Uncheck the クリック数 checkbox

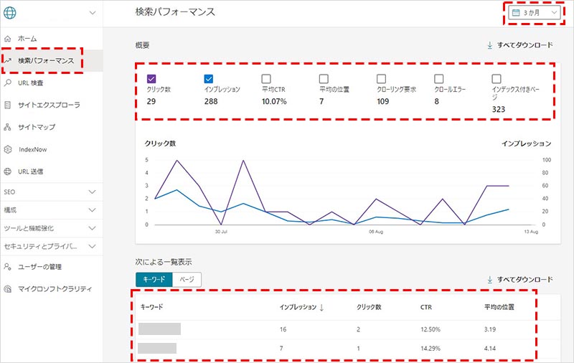coord(151,78)
